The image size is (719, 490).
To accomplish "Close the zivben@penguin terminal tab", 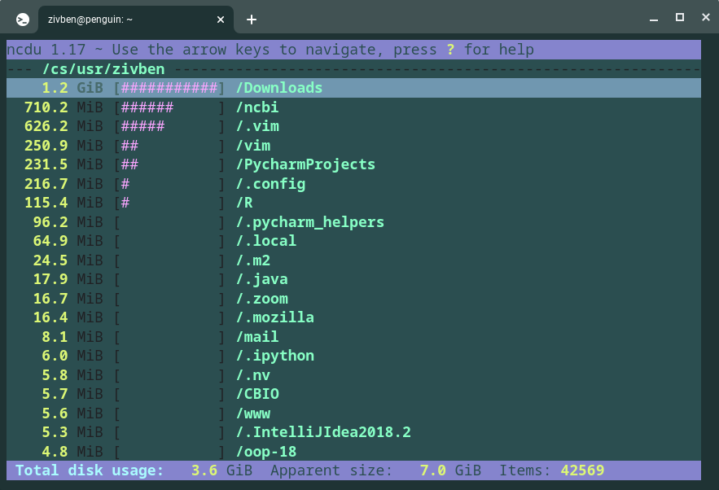I will point(221,20).
